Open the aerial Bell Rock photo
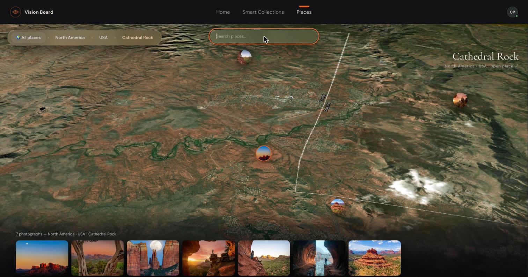528x277 pixels. [375, 258]
